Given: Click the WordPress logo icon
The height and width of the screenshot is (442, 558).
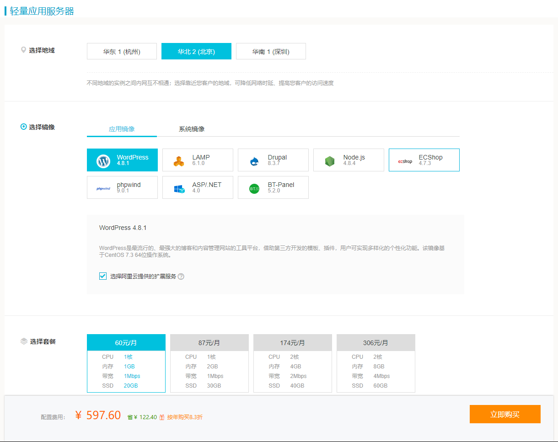Looking at the screenshot, I should pos(103,161).
